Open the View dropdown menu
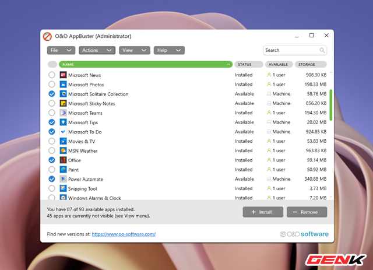The image size is (373, 270). pos(135,50)
